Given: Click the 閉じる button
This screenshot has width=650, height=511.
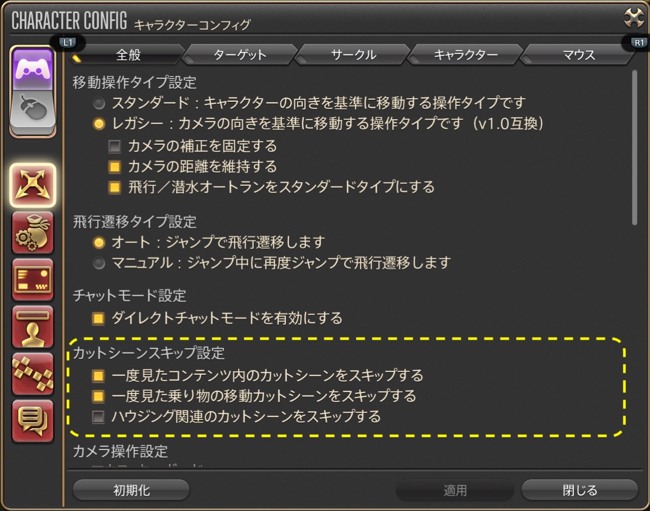Looking at the screenshot, I should point(579,490).
